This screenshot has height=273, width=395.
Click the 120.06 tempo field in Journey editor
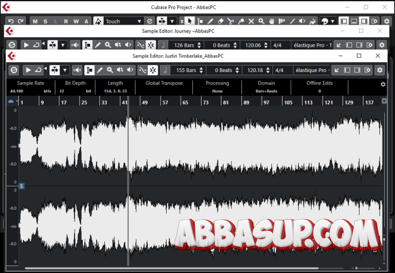tap(253, 45)
